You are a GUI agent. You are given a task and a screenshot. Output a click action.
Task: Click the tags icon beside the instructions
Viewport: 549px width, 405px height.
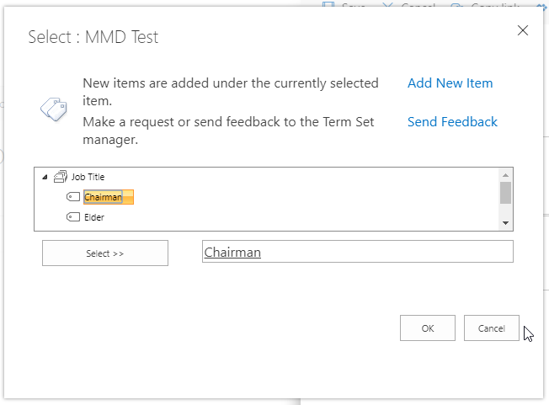54,109
